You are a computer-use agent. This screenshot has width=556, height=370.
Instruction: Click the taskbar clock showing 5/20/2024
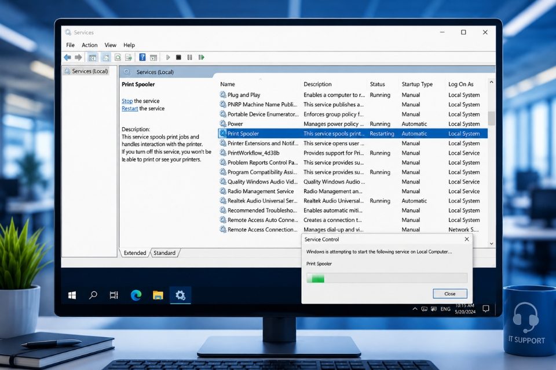tap(465, 309)
